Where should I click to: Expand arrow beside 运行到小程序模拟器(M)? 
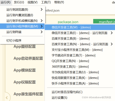[x=42, y=26]
